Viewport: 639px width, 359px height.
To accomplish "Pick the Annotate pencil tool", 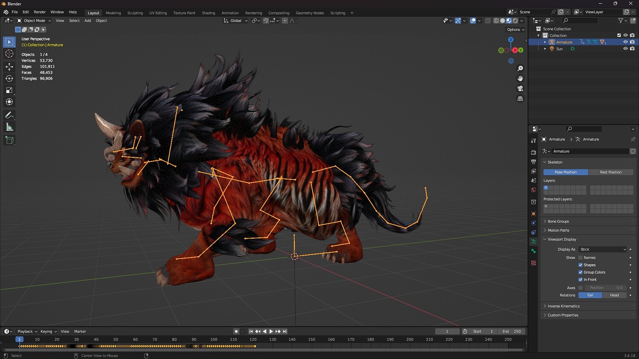I will 9,115.
